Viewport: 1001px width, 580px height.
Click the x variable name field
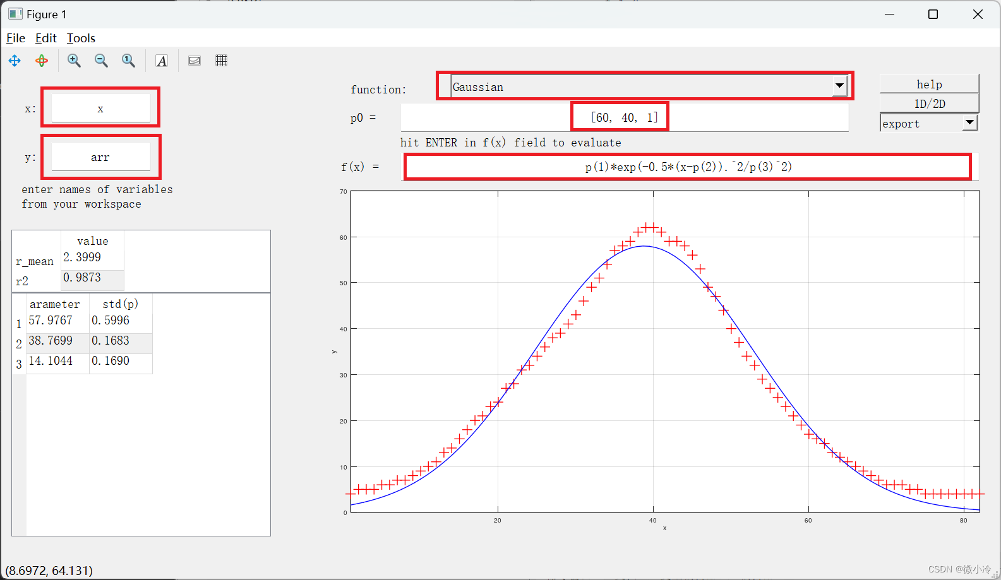pos(100,108)
